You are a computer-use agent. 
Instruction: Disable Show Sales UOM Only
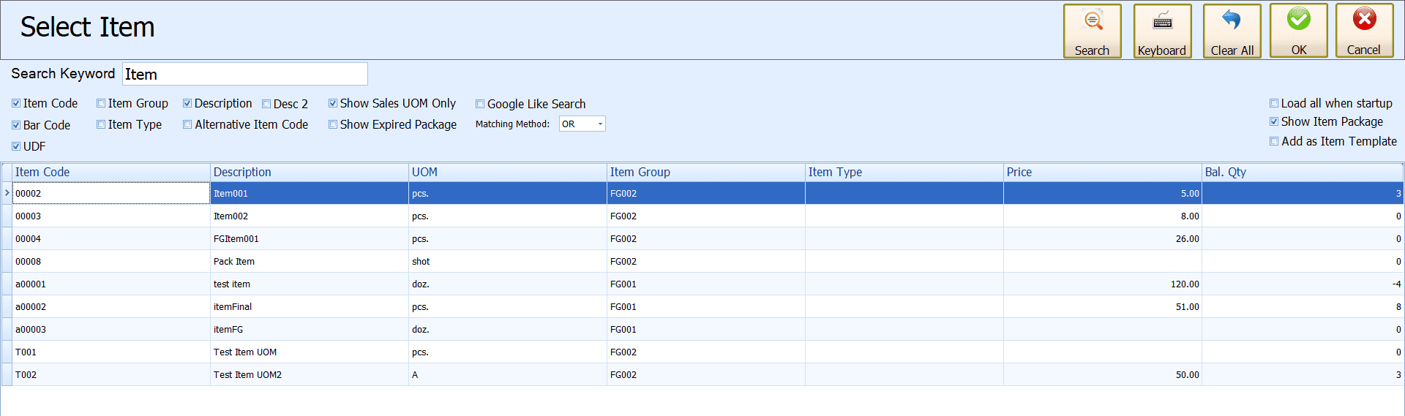click(x=333, y=104)
